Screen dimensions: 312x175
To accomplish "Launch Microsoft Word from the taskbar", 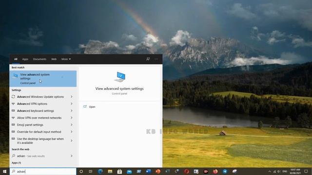I will pyautogui.click(x=148, y=171).
